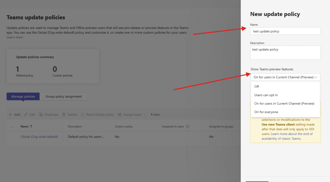Click the sort arrow next to Name column
The image size is (330, 182).
click(31, 127)
